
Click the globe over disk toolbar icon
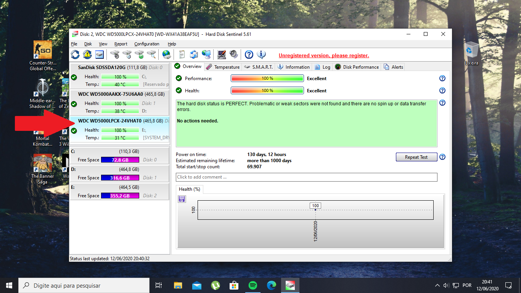166,55
